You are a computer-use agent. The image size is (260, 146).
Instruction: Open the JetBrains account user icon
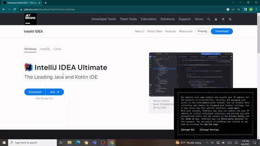(x=216, y=19)
